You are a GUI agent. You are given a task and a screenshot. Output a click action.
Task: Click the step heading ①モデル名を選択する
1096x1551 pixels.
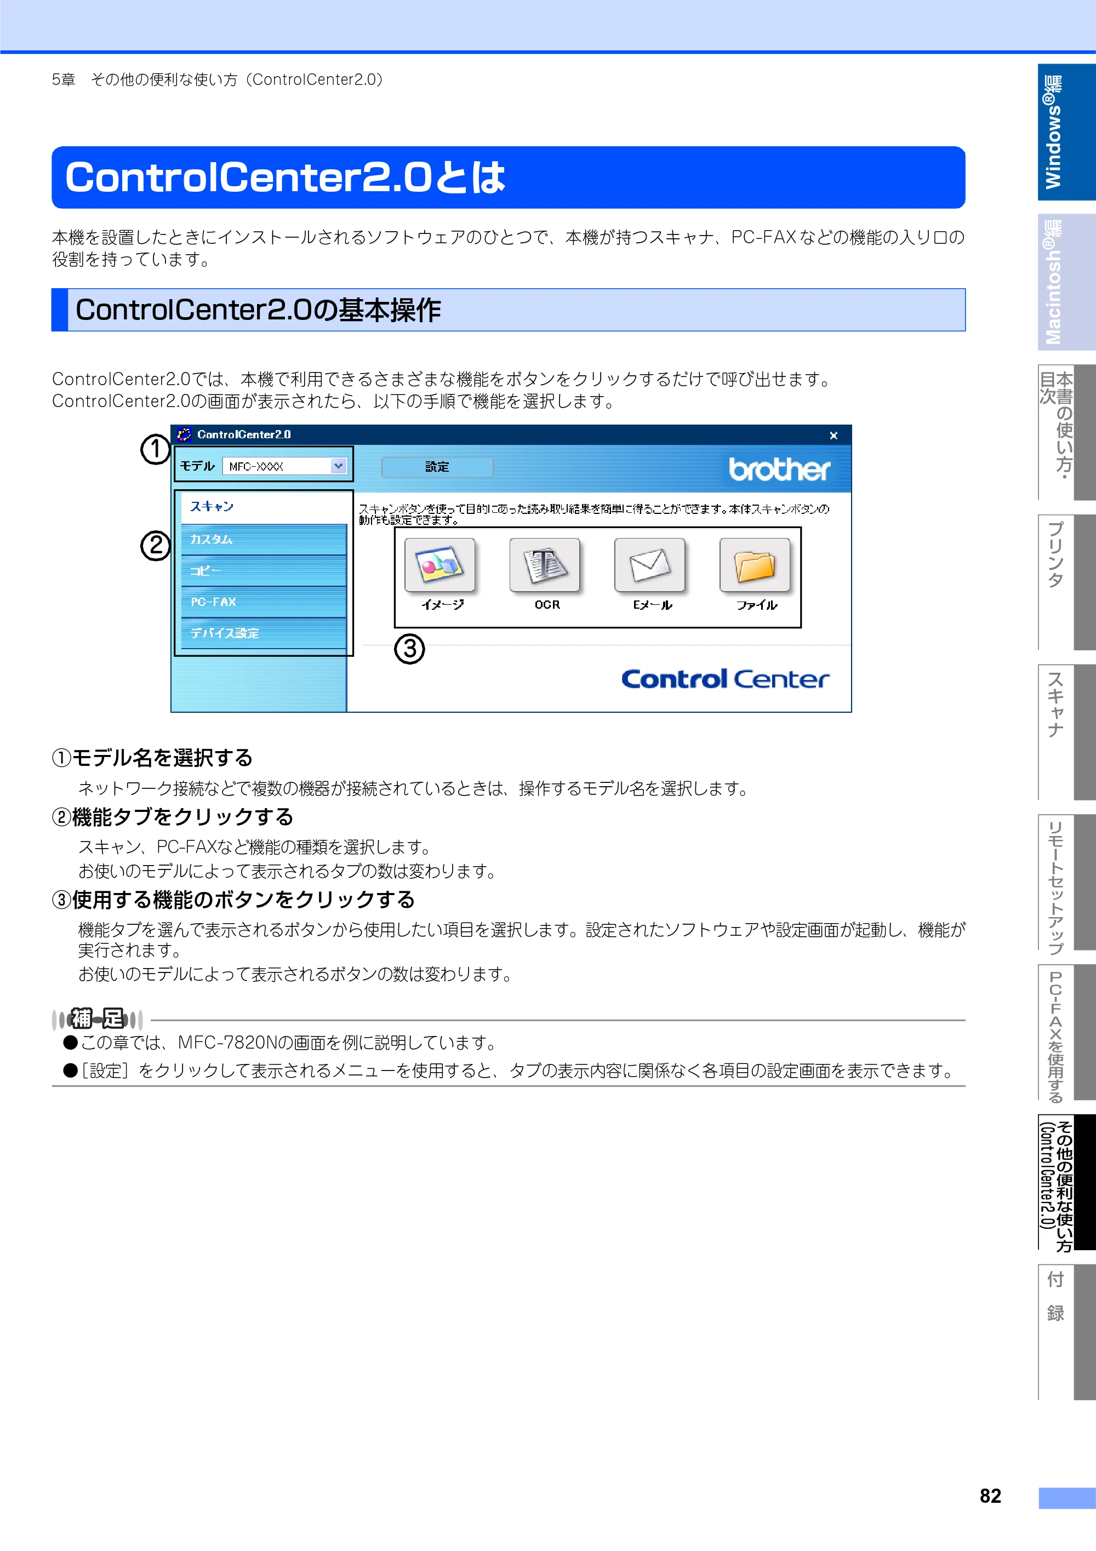point(152,757)
